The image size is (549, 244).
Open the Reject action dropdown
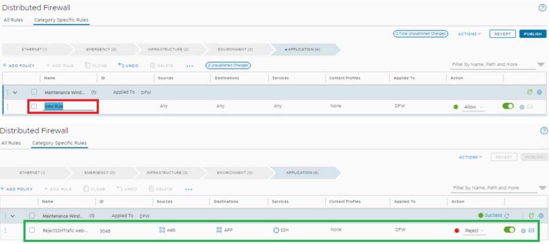tap(474, 230)
